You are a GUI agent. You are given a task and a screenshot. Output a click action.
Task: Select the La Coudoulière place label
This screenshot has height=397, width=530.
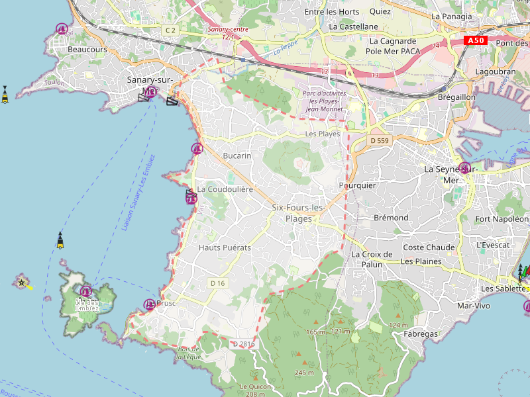click(x=225, y=189)
